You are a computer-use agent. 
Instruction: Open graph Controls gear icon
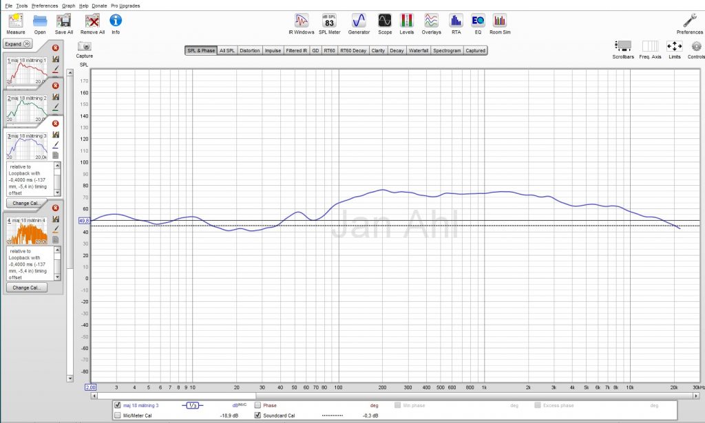coord(697,46)
